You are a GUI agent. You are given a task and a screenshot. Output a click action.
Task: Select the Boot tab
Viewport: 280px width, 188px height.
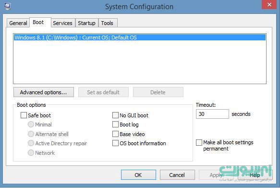[x=40, y=22]
